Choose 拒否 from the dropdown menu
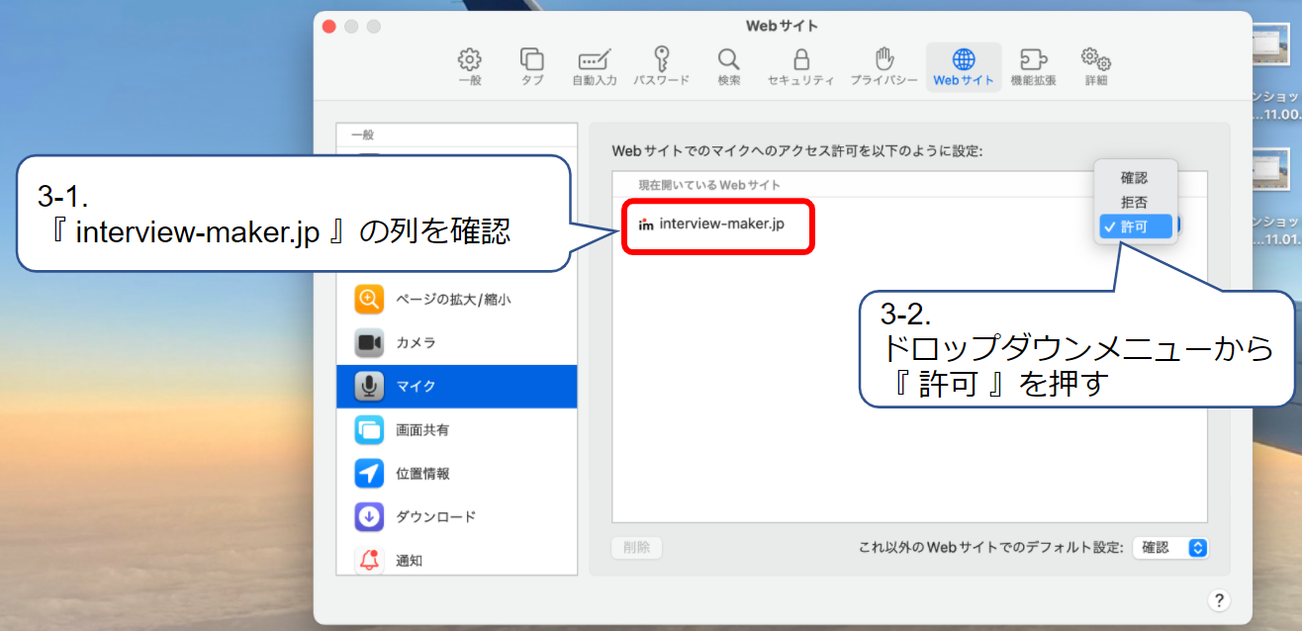This screenshot has height=631, width=1302. [1136, 202]
